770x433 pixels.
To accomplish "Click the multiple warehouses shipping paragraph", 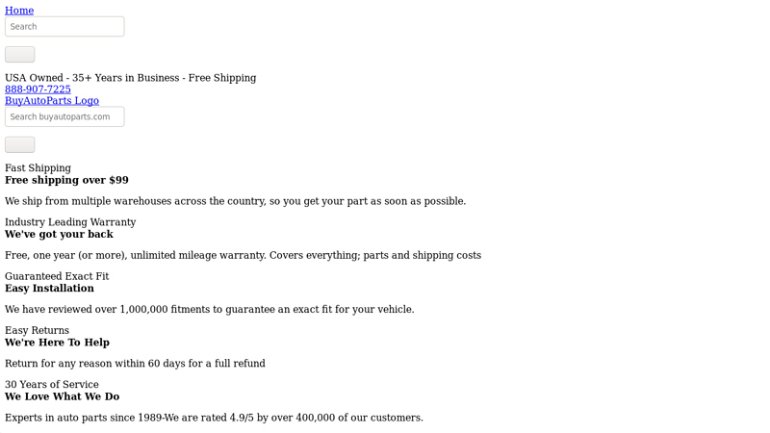I will pyautogui.click(x=235, y=201).
